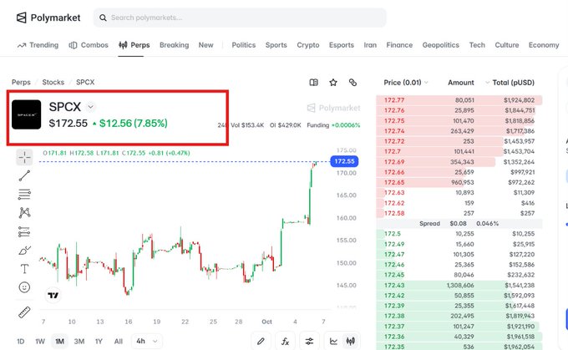The width and height of the screenshot is (568, 350).
Task: Click the 172.55 price label on axis
Action: pos(344,161)
